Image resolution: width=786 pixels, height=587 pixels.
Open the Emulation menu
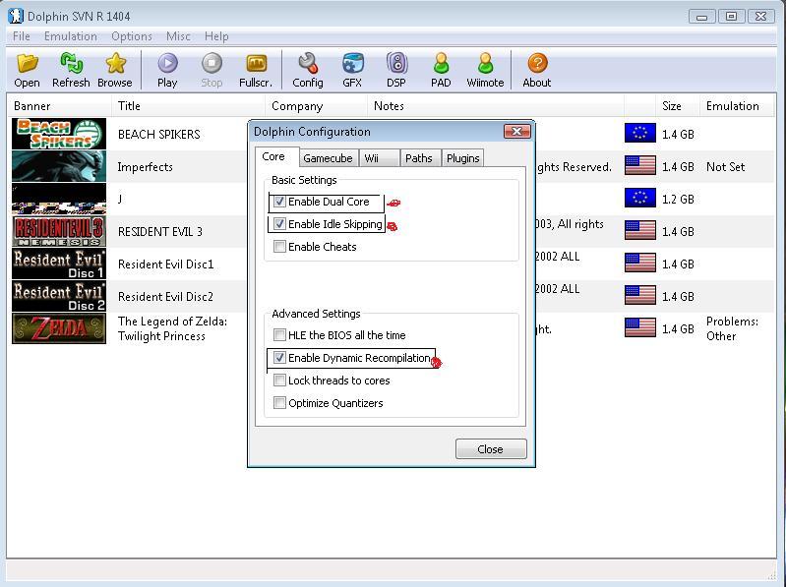pyautogui.click(x=70, y=36)
